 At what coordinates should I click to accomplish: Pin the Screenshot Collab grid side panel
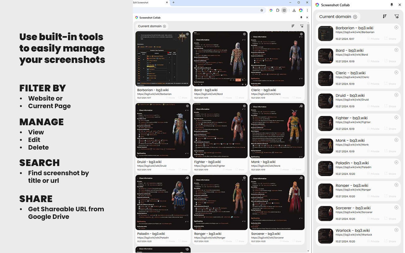(301, 17)
